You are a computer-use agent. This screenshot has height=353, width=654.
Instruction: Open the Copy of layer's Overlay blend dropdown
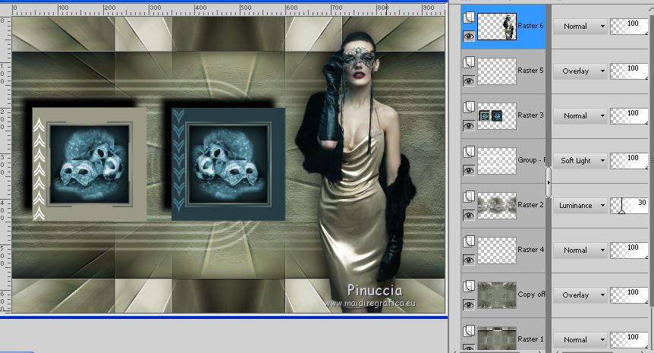pyautogui.click(x=580, y=295)
